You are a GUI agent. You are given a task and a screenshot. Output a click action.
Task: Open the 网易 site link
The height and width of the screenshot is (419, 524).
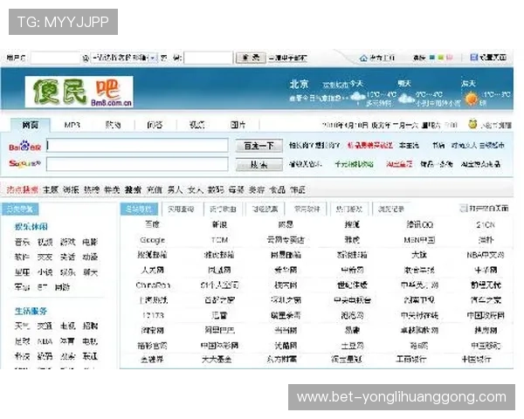pyautogui.click(x=286, y=224)
